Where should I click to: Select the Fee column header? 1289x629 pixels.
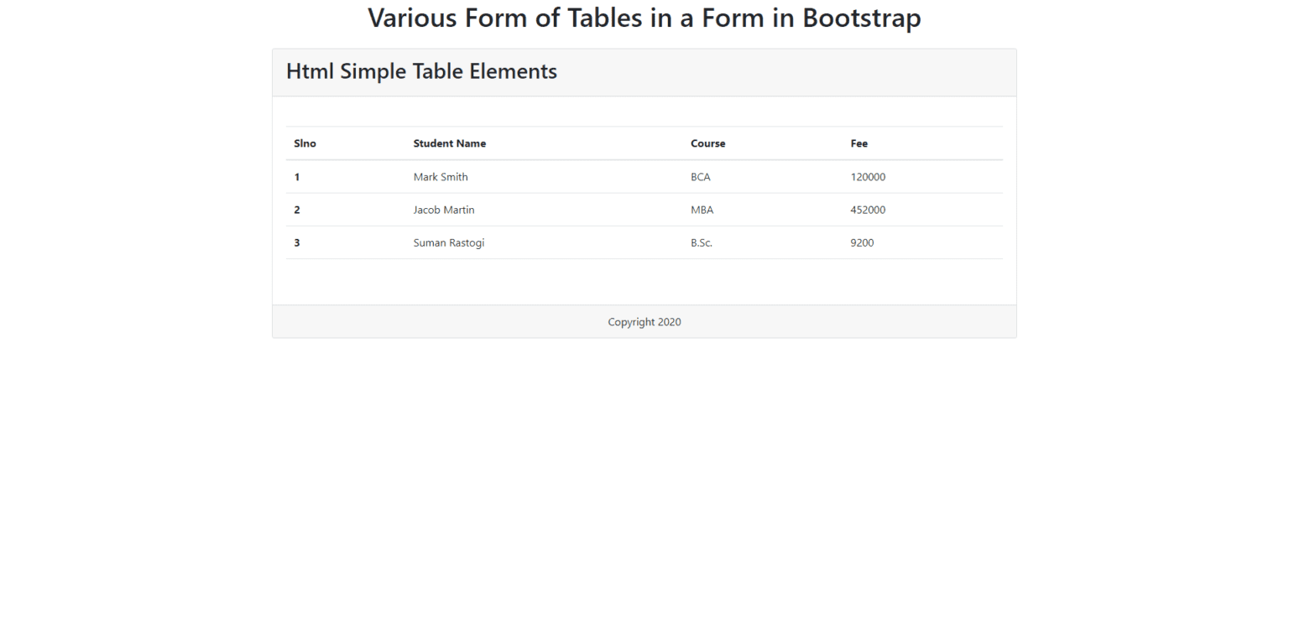[x=858, y=143]
